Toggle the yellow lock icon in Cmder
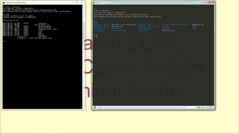The image size is (239, 134). coord(207,107)
